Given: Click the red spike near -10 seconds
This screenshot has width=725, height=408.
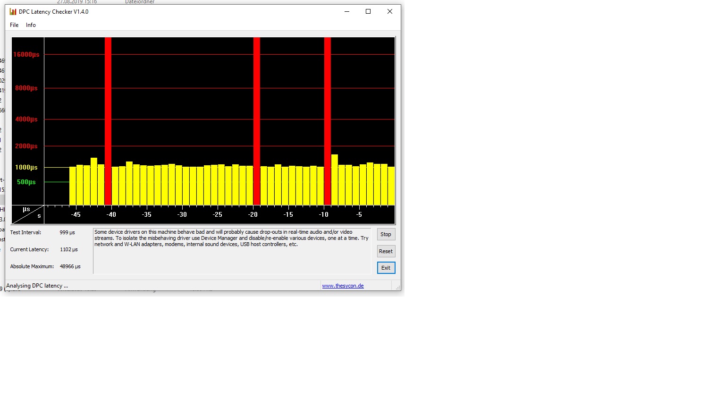Looking at the screenshot, I should 328,121.
